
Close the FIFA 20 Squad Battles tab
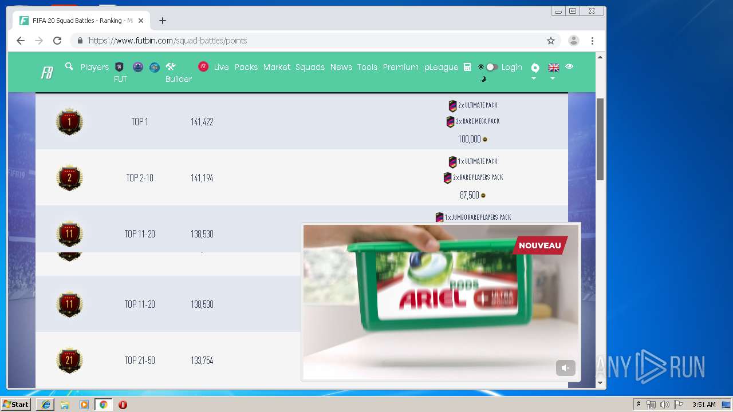(141, 21)
